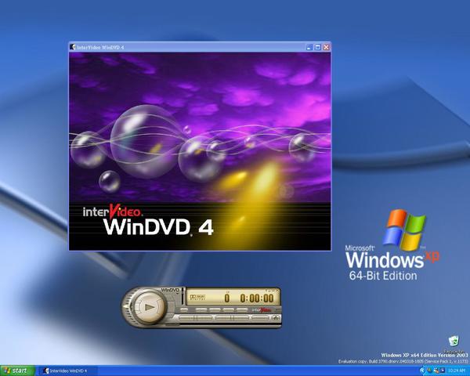Close the InterVideo WinDVD 4 window
470x376 pixels.
(326, 47)
